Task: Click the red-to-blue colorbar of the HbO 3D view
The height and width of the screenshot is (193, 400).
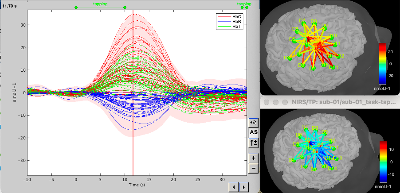Action: coord(383,63)
